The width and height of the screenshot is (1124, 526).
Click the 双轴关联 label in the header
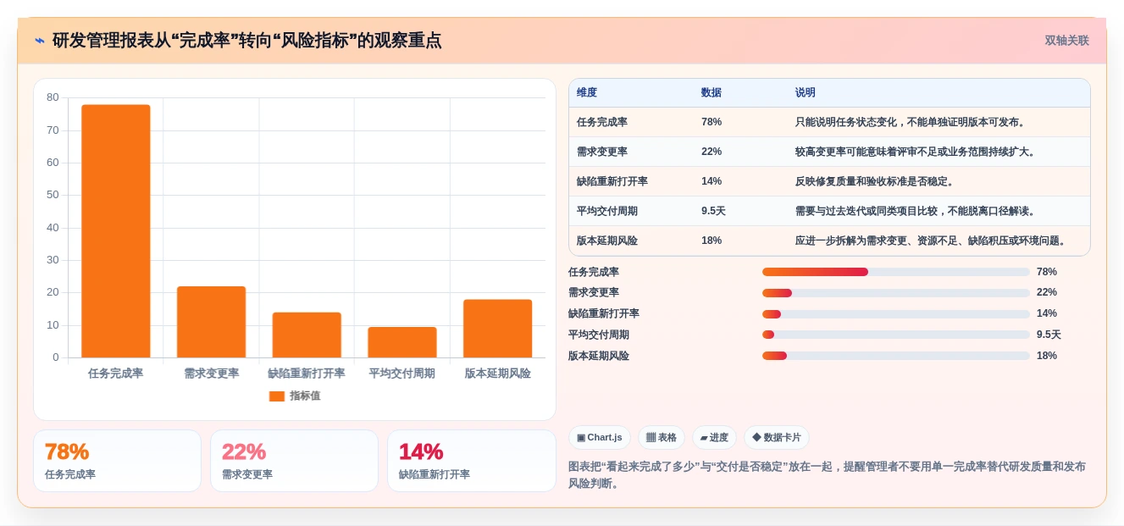[1066, 41]
